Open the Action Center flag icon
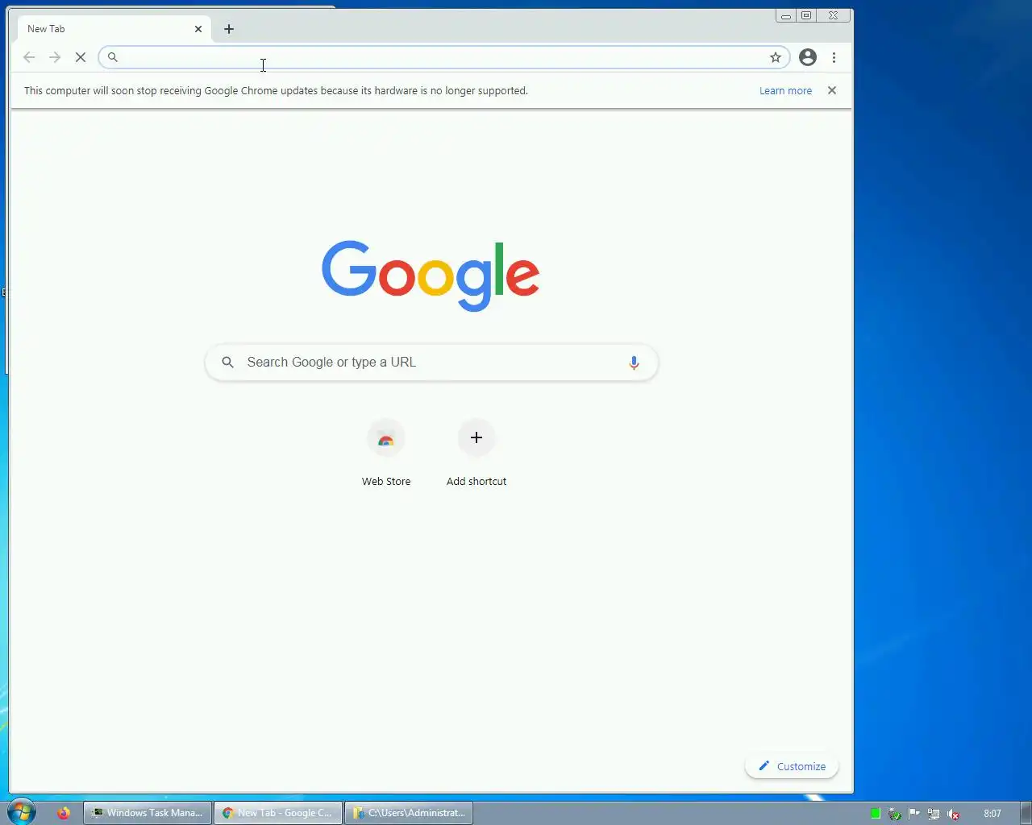This screenshot has height=825, width=1032. [x=914, y=814]
